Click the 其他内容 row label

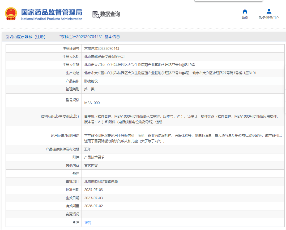coord(72,165)
